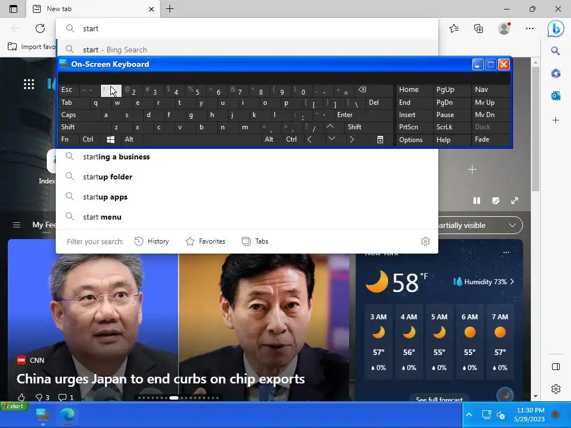Click the Refresh icon in Edge toolbar
This screenshot has width=571, height=428.
pos(40,28)
